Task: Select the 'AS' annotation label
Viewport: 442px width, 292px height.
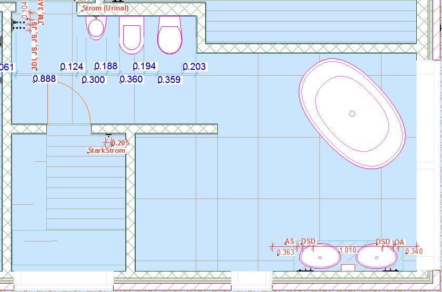Action: tap(289, 242)
